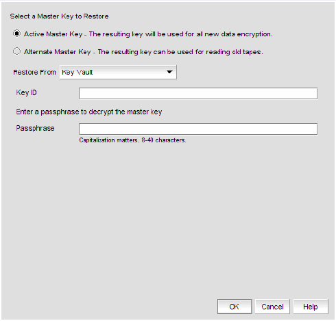This screenshot has width=336, height=321.
Task: Select the Alternate Master Key radio button
Action: tap(16, 51)
